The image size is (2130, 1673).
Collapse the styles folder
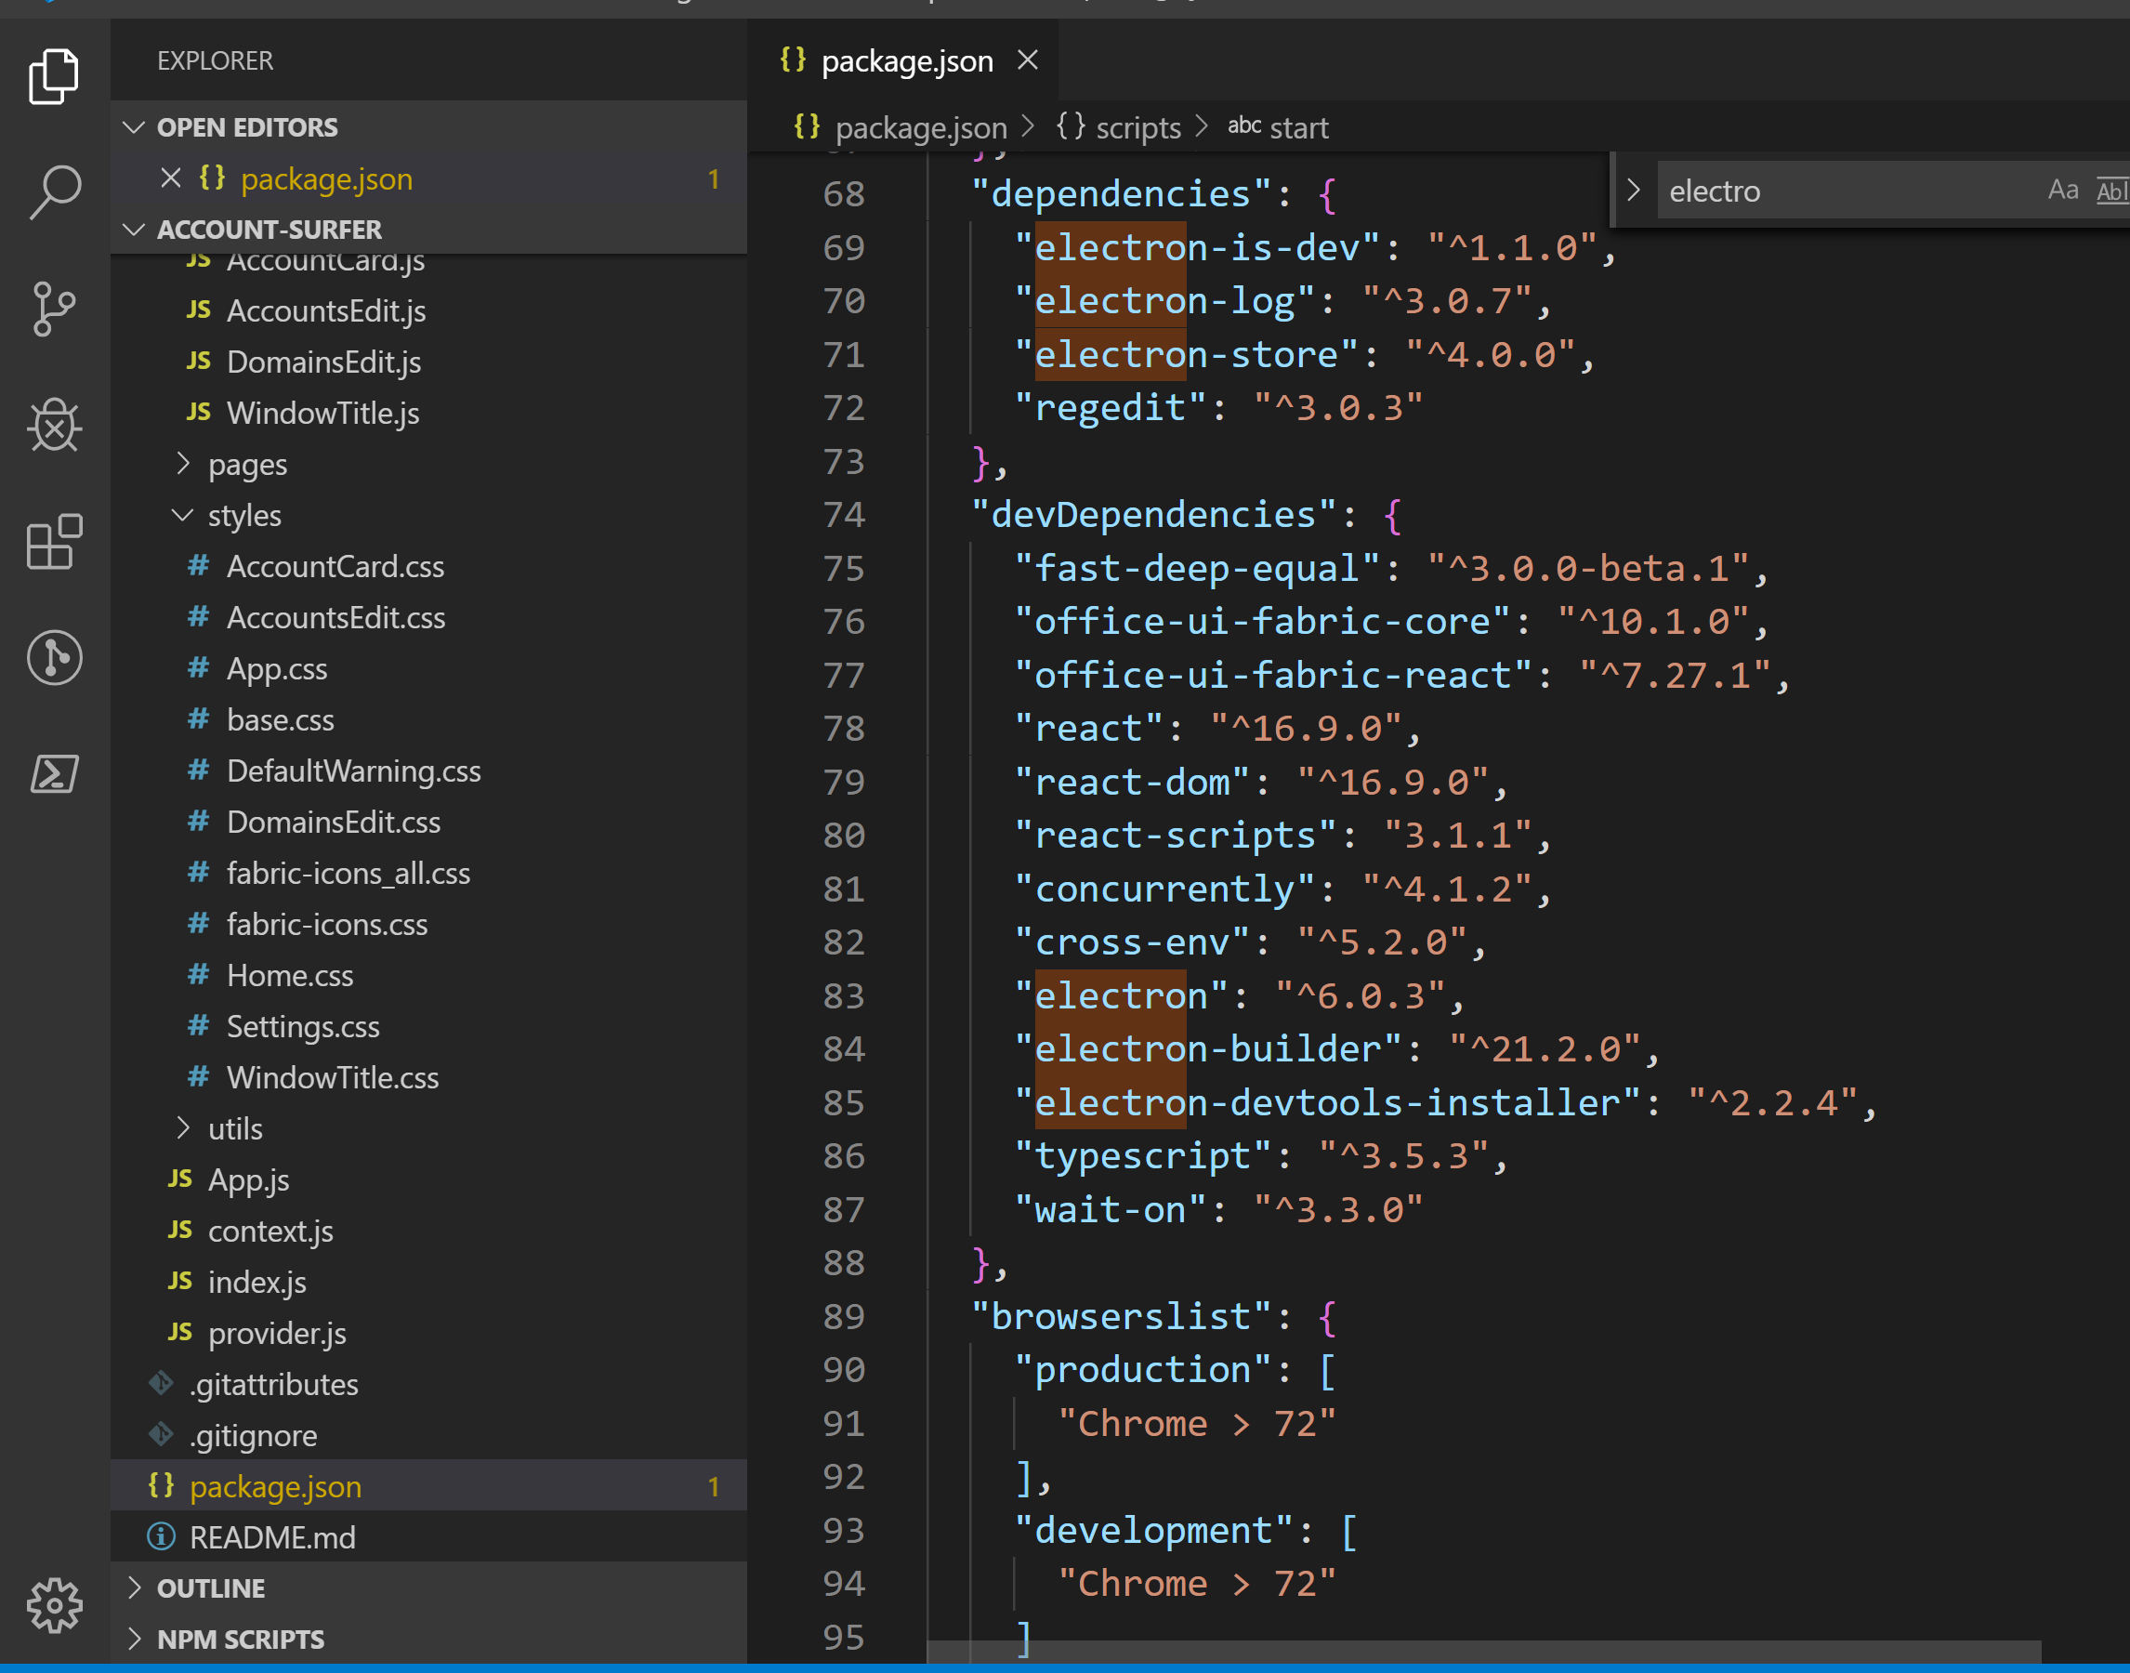coord(243,515)
